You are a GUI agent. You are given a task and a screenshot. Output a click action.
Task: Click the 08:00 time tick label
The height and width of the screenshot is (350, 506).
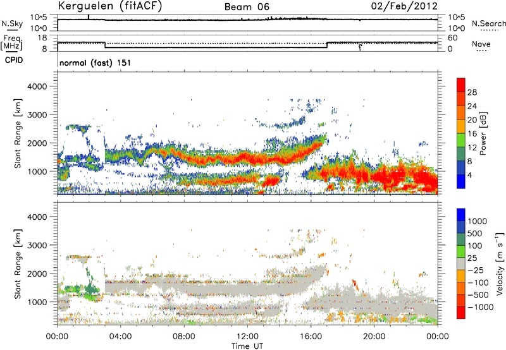pyautogui.click(x=184, y=337)
